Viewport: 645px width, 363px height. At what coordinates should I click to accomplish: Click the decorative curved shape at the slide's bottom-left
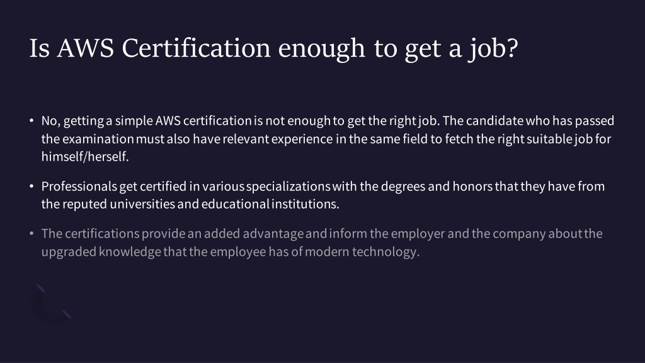coord(52,303)
